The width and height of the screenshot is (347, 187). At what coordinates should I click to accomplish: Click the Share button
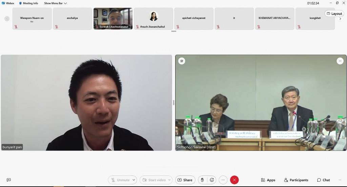point(185,180)
